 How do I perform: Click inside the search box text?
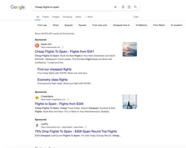(47, 7)
